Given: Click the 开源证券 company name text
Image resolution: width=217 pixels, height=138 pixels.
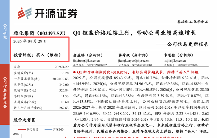Looking at the screenshot, I should [56, 13].
